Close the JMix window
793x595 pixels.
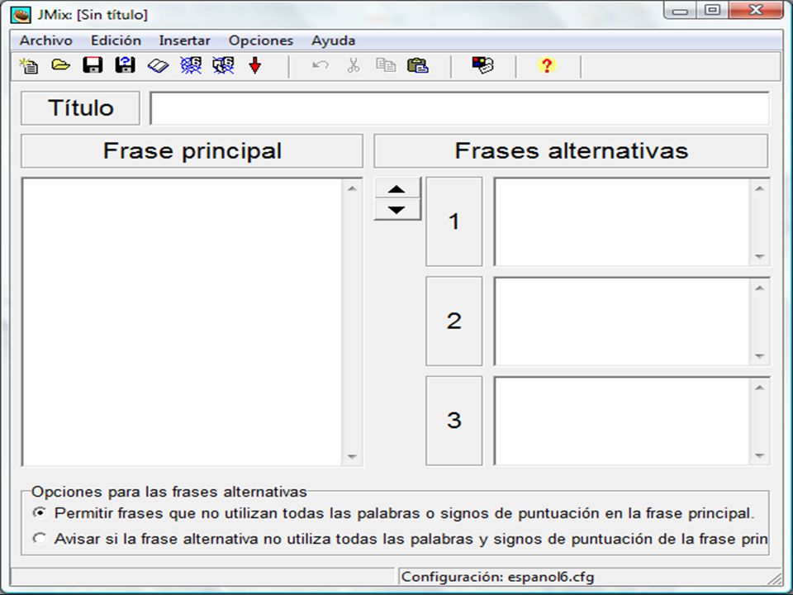tap(756, 11)
